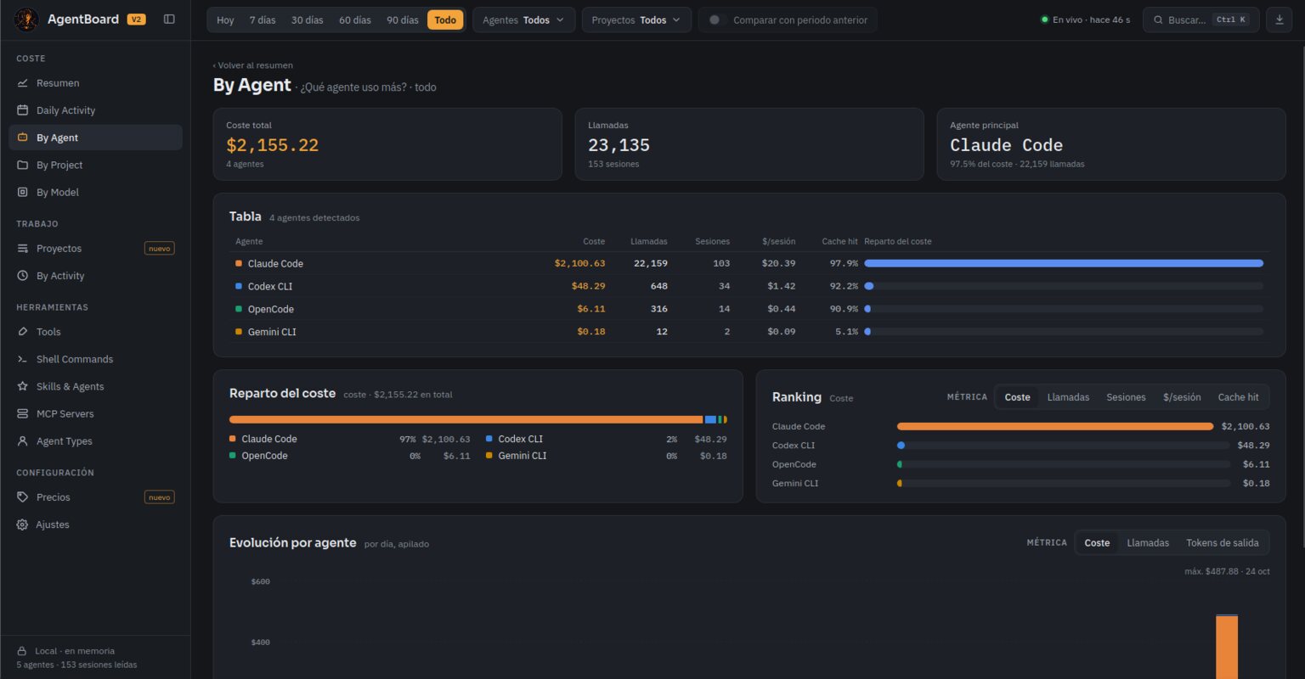Switch Ranking metric to Llamadas
This screenshot has width=1305, height=679.
pos(1068,397)
